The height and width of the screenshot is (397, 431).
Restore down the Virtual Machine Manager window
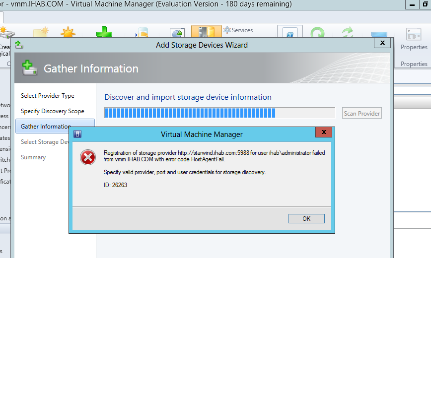[x=425, y=4]
